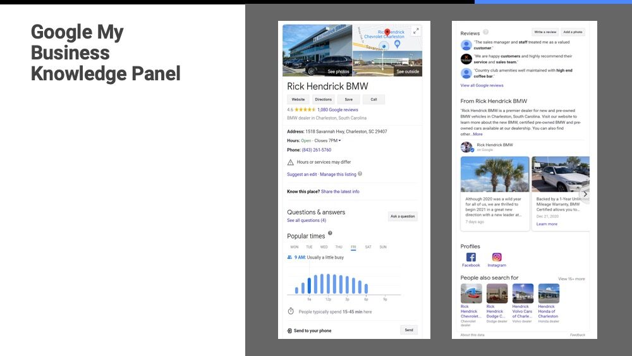Select the MON popular times tab
The image size is (632, 356).
(x=295, y=247)
